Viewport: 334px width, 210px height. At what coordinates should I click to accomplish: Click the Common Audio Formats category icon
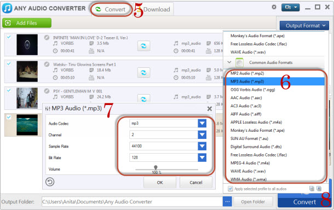pos(239,62)
